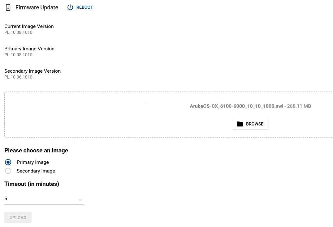This screenshot has width=333, height=227.
Task: Select the Primary Image radio button
Action: (8, 162)
